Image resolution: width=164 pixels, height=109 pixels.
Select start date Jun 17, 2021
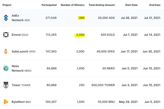[x=129, y=51]
